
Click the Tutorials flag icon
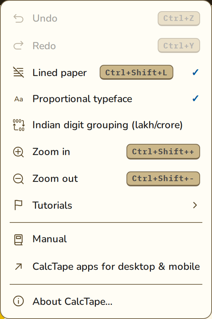pyautogui.click(x=18, y=205)
